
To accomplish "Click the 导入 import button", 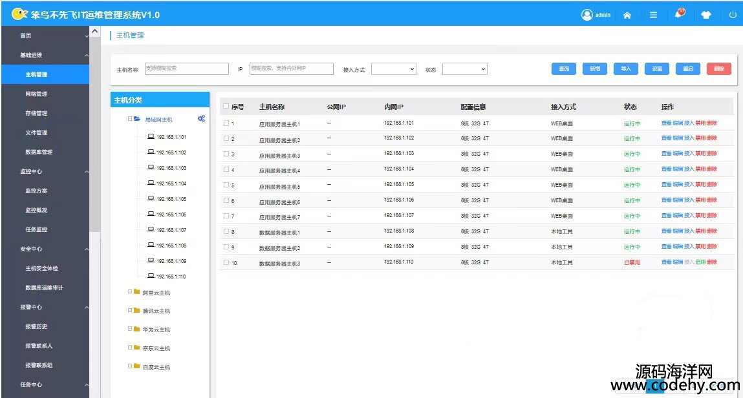I will (626, 68).
